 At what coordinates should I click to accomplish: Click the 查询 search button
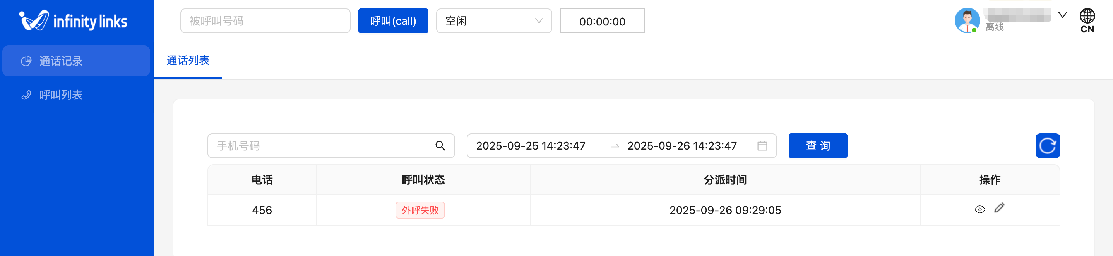coord(817,146)
